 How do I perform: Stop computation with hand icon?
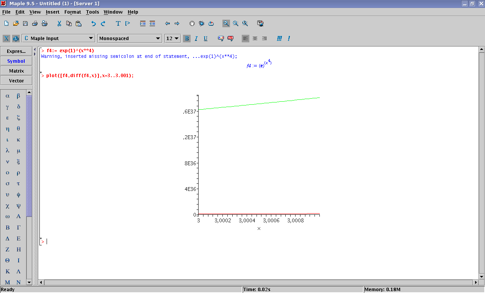(x=192, y=23)
